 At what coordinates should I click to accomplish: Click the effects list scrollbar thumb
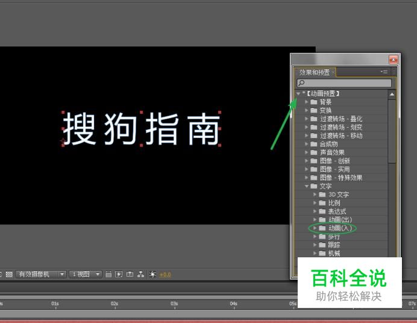[392, 131]
